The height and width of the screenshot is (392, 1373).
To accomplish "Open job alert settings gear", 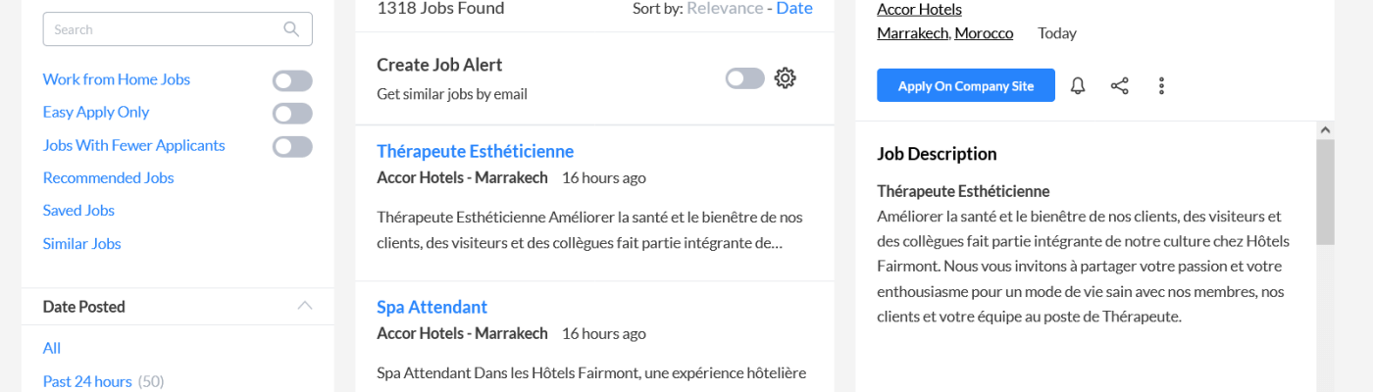I will pos(785,78).
